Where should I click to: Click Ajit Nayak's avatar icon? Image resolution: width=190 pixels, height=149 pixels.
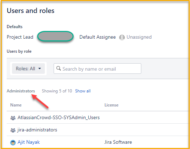point(13,143)
